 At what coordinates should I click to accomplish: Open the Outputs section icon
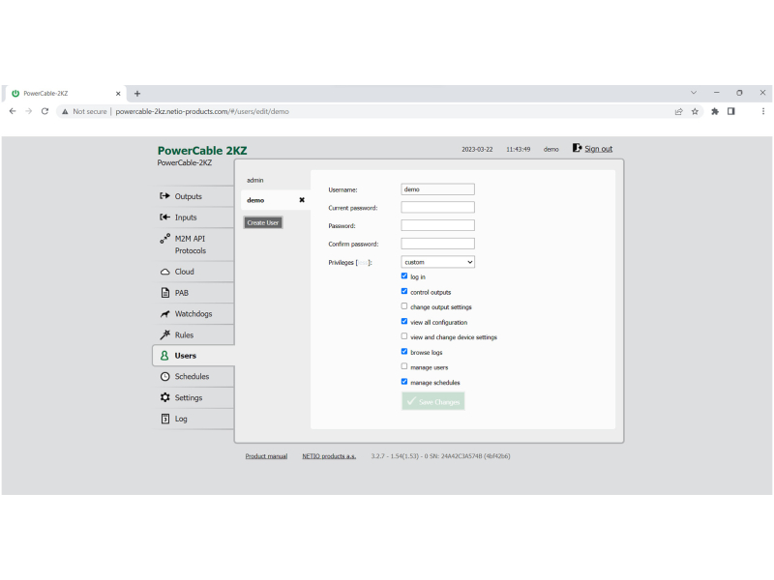pos(164,196)
